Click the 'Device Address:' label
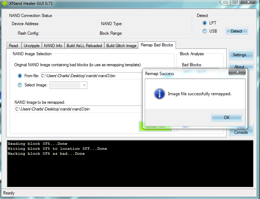The width and height of the screenshot is (260, 199). [26, 24]
